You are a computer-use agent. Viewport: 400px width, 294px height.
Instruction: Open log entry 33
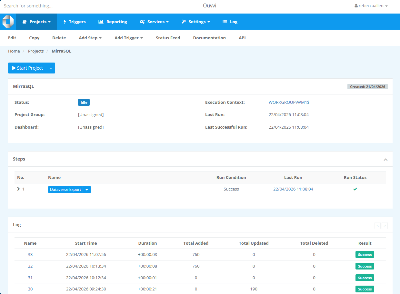tap(30, 254)
